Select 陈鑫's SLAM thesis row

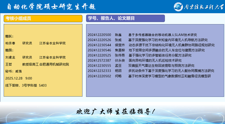point(142,35)
